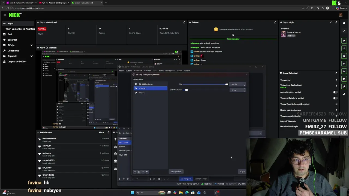
Task: Open Takipçilere özel sohbet options
Action: (x=336, y=86)
